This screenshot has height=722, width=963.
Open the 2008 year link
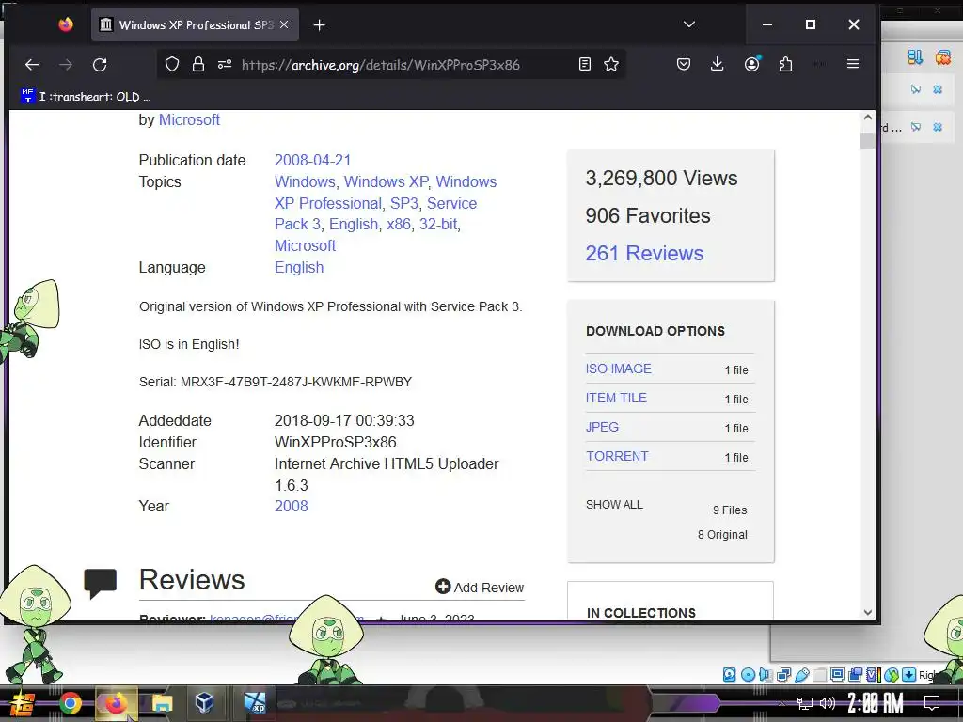pyautogui.click(x=292, y=506)
